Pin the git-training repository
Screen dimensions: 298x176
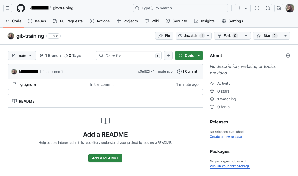(x=164, y=35)
